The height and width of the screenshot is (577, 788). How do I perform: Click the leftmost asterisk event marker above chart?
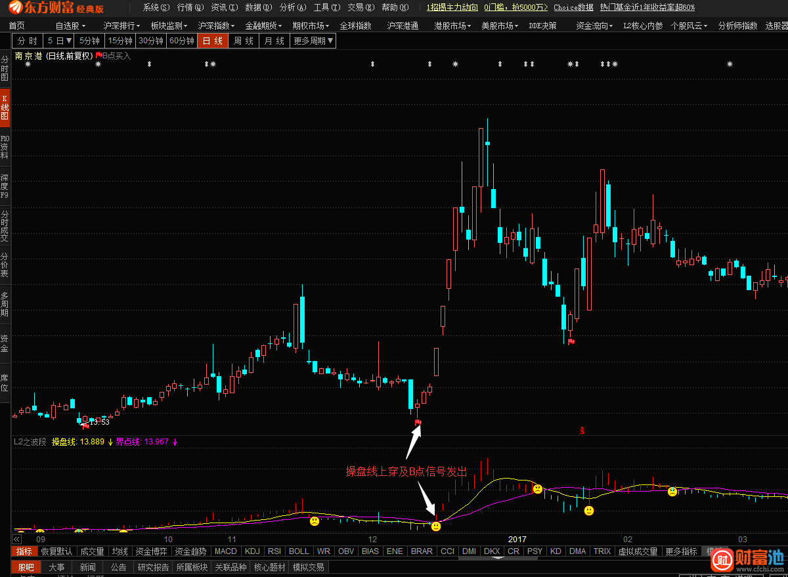click(28, 64)
